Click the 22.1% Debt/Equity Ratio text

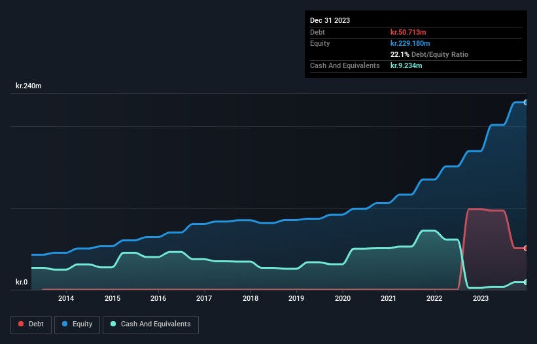click(x=430, y=54)
